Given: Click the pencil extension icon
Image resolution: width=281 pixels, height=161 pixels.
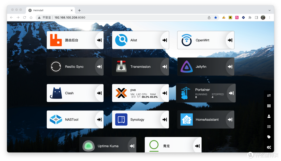Looking at the screenshot, I should pos(224,17).
